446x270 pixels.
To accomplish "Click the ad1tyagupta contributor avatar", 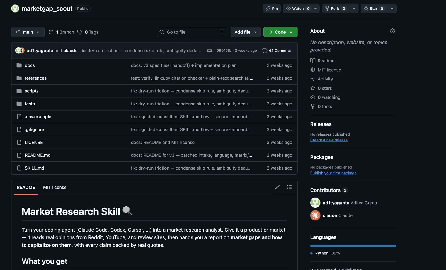I will tap(315, 203).
